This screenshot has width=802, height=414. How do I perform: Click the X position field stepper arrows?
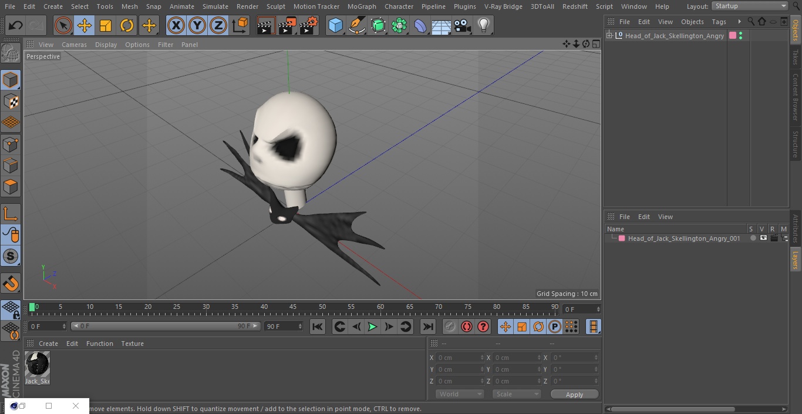483,358
